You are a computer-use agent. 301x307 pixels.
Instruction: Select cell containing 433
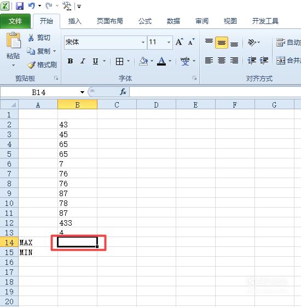coord(78,223)
